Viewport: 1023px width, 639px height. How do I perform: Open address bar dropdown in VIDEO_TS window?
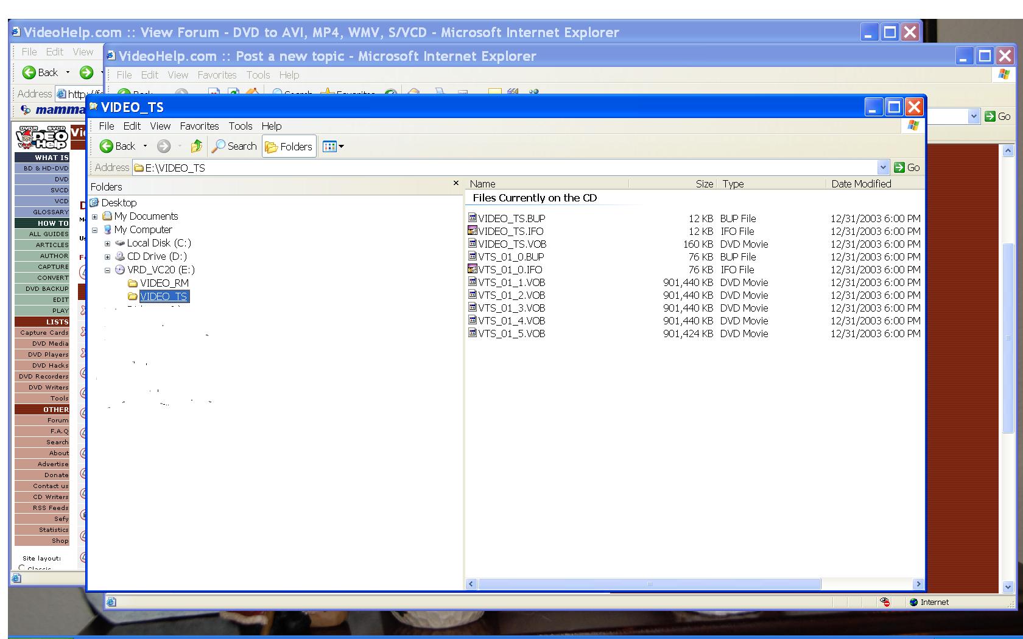pyautogui.click(x=883, y=167)
